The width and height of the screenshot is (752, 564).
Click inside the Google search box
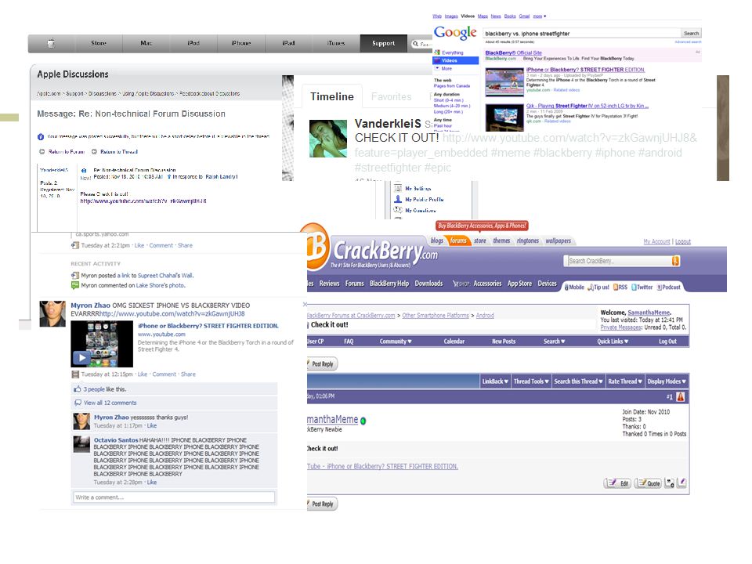(x=581, y=33)
